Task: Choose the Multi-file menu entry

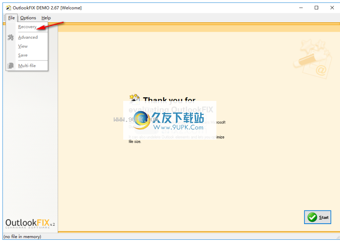Action: pos(27,66)
